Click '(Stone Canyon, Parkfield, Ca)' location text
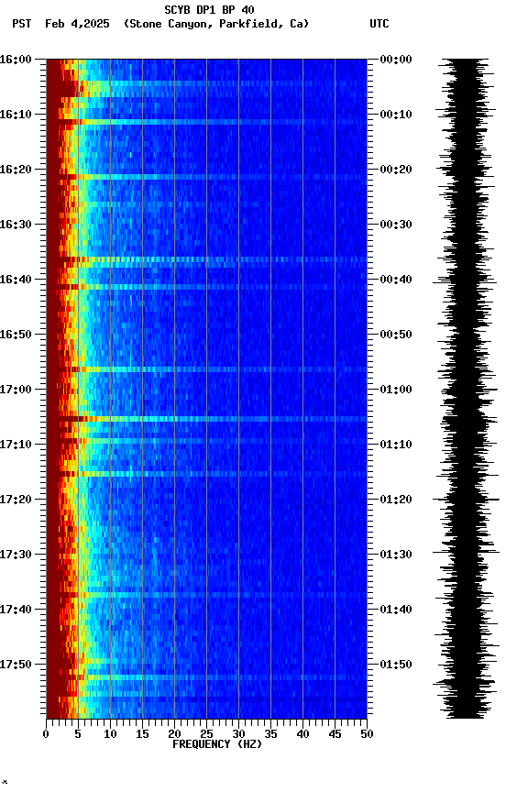506x792 pixels. [x=216, y=24]
